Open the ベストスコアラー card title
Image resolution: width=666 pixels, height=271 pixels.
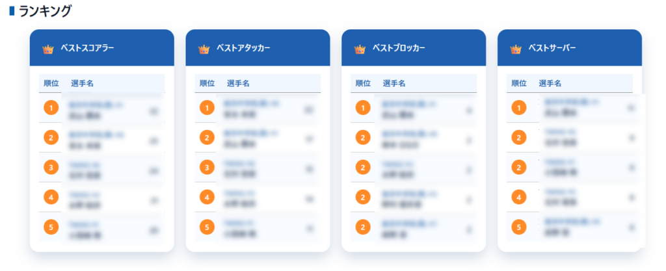point(87,49)
